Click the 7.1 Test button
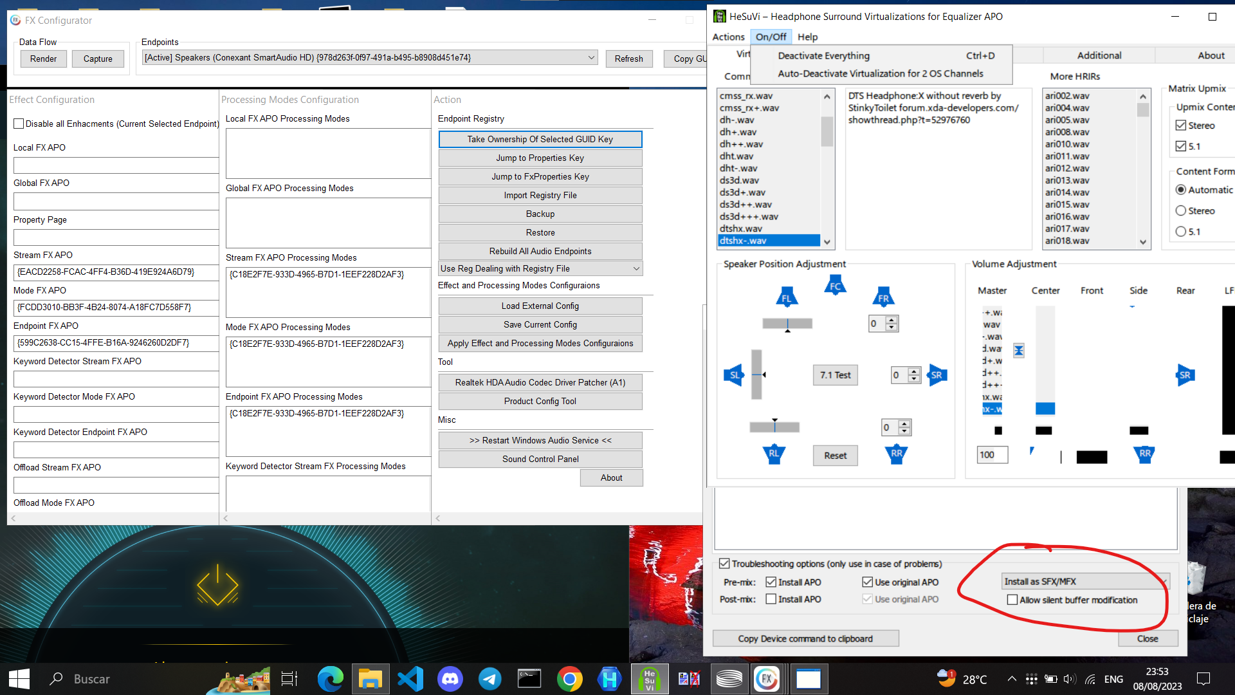The width and height of the screenshot is (1235, 695). click(835, 375)
